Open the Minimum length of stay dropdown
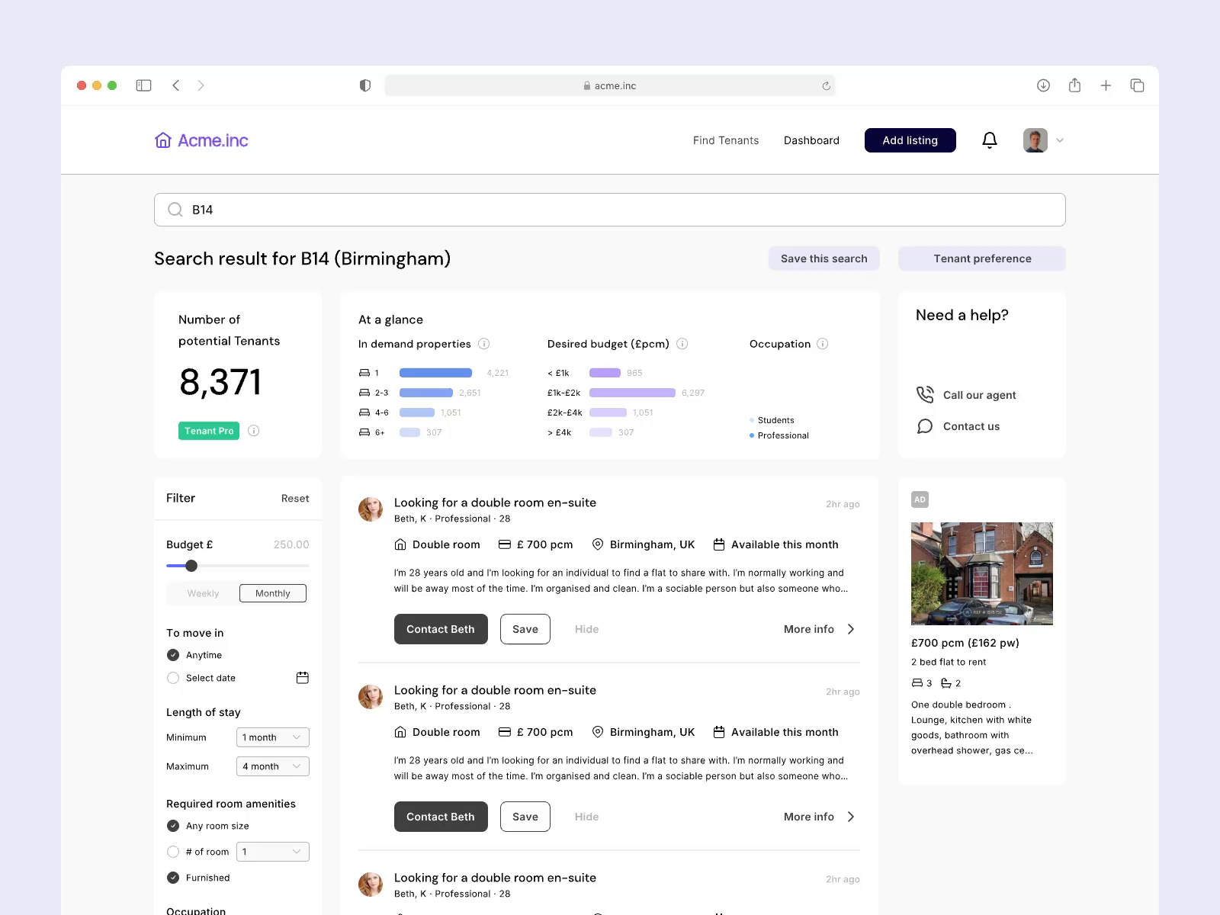The image size is (1220, 915). click(x=272, y=737)
